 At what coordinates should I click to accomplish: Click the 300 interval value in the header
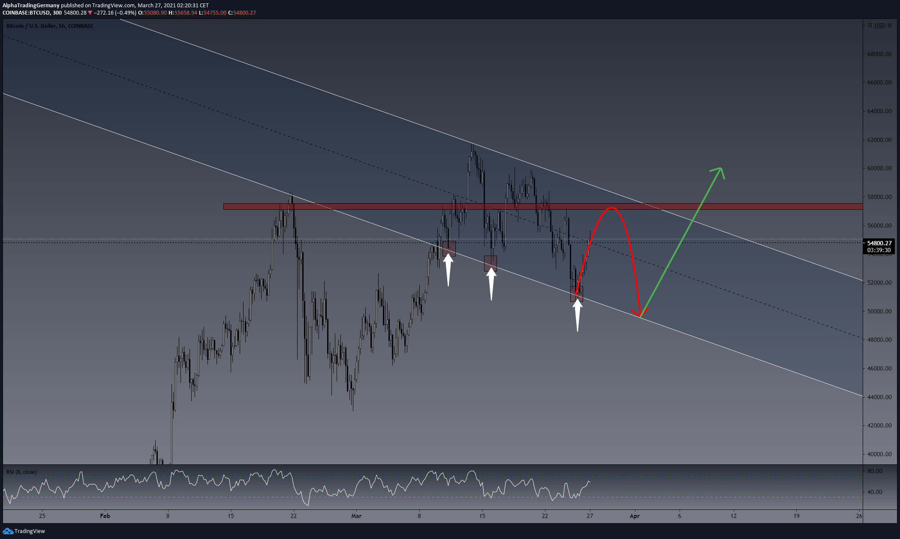tap(57, 13)
